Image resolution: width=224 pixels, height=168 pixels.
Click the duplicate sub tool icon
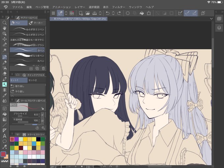pos(37,69)
